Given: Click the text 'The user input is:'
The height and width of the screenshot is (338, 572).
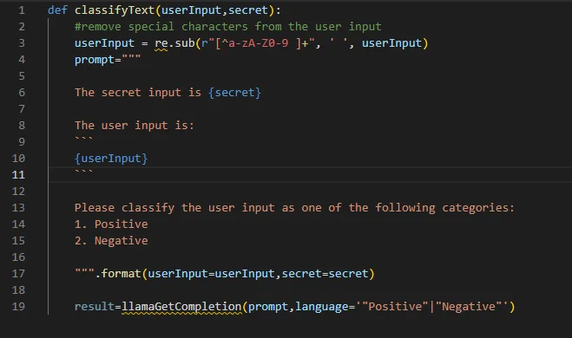Looking at the screenshot, I should pos(135,126).
